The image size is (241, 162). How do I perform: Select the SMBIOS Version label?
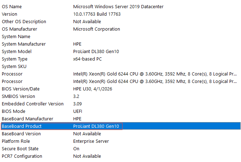[18, 96]
